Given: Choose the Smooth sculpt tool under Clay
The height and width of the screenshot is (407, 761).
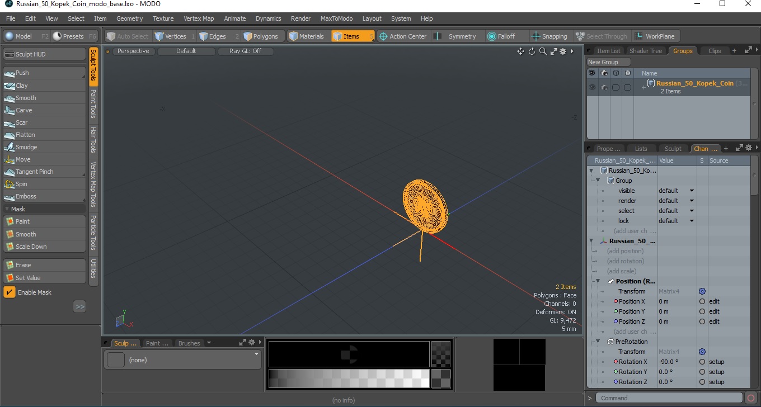Looking at the screenshot, I should (x=44, y=98).
